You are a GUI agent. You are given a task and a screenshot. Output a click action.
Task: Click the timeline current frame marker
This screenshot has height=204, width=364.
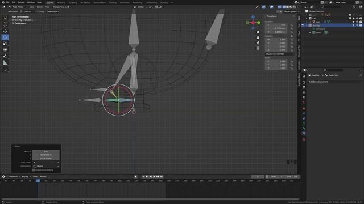pyautogui.click(x=38, y=181)
